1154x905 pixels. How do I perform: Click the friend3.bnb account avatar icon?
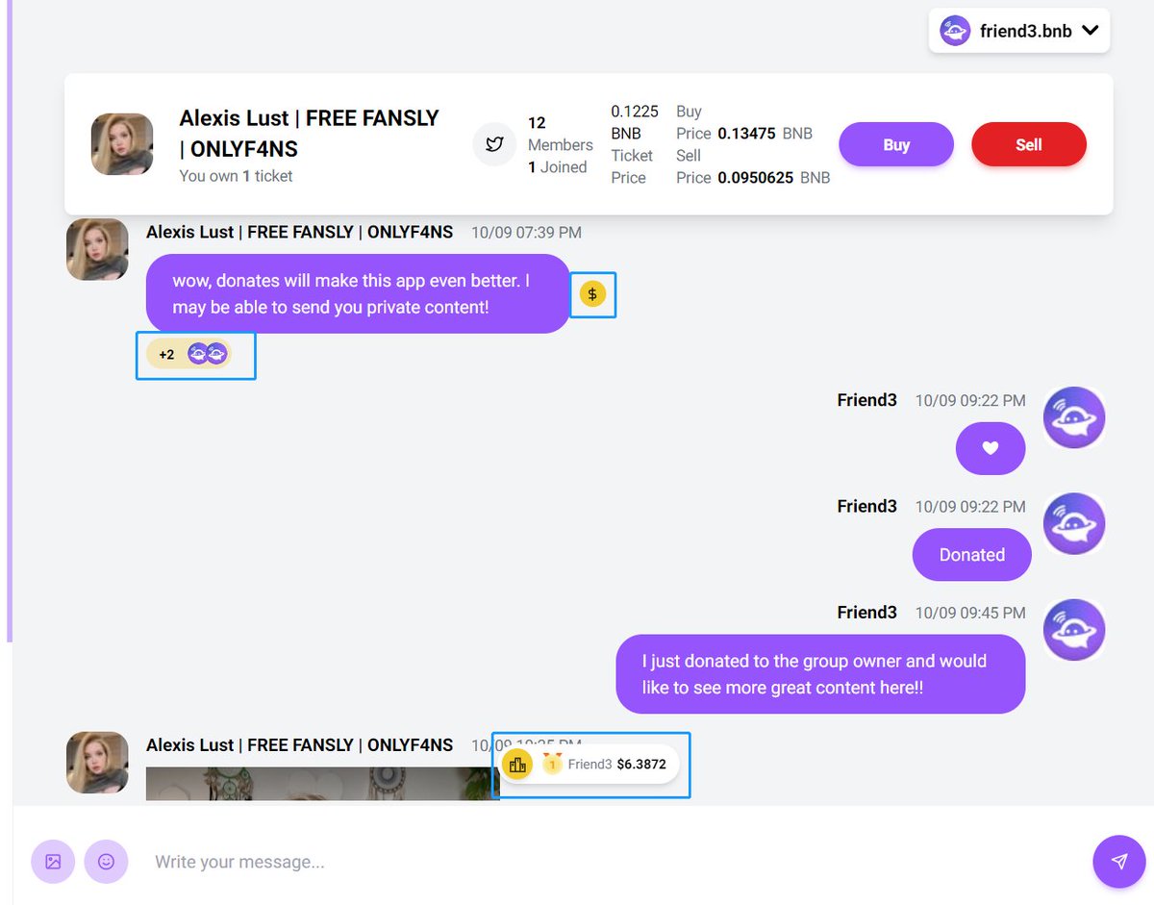click(955, 31)
